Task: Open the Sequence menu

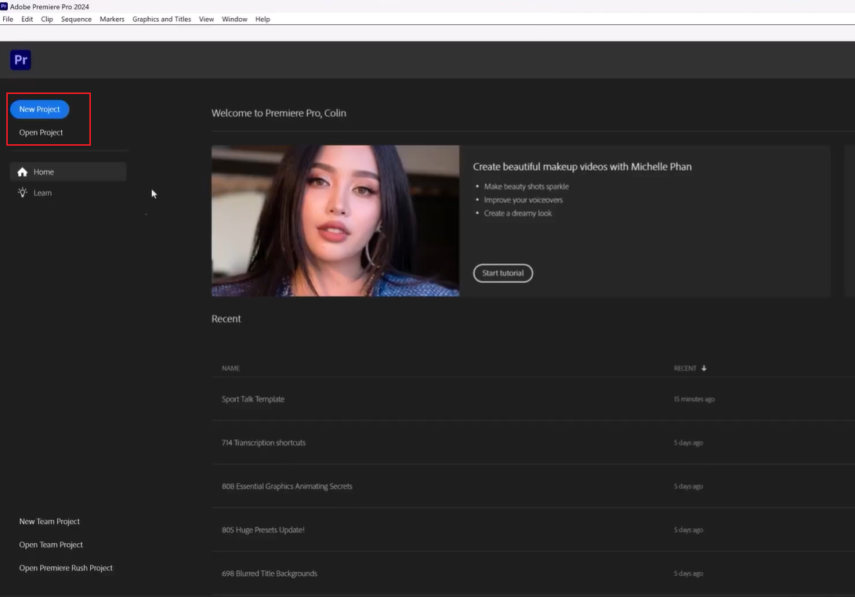Action: pyautogui.click(x=76, y=19)
